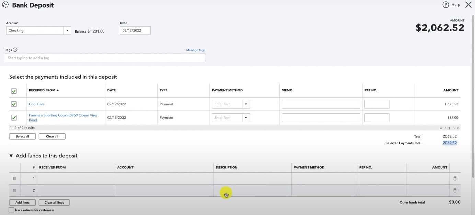Click the Add lines button
Image resolution: width=475 pixels, height=215 pixels.
click(x=22, y=202)
